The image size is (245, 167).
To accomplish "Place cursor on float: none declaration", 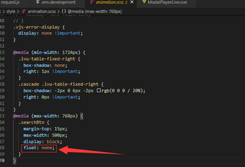I will coord(38,148).
